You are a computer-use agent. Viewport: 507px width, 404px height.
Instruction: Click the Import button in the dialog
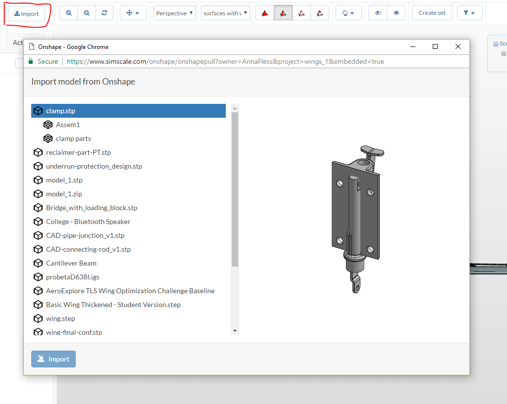[53, 359]
